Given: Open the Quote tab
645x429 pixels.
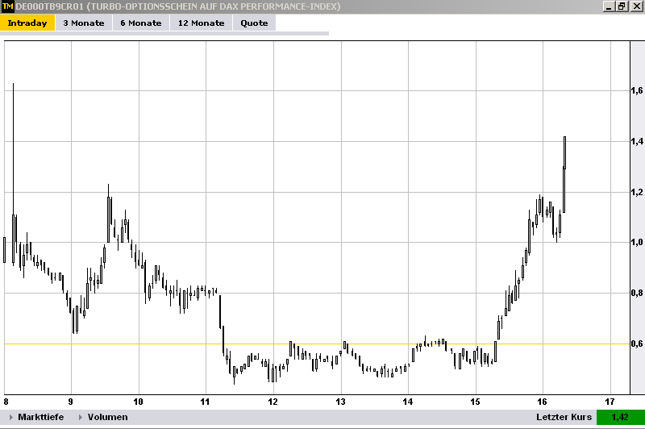Looking at the screenshot, I should click(254, 23).
